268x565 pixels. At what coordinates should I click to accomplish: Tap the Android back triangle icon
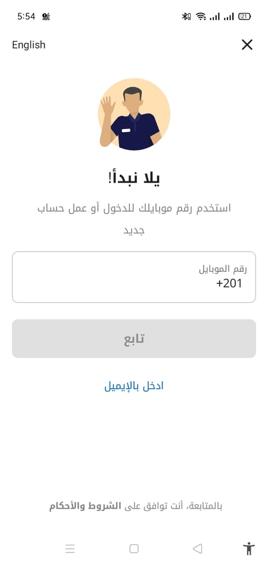197,548
